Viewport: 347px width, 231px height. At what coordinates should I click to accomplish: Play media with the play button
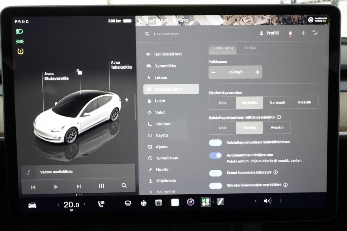56,187
